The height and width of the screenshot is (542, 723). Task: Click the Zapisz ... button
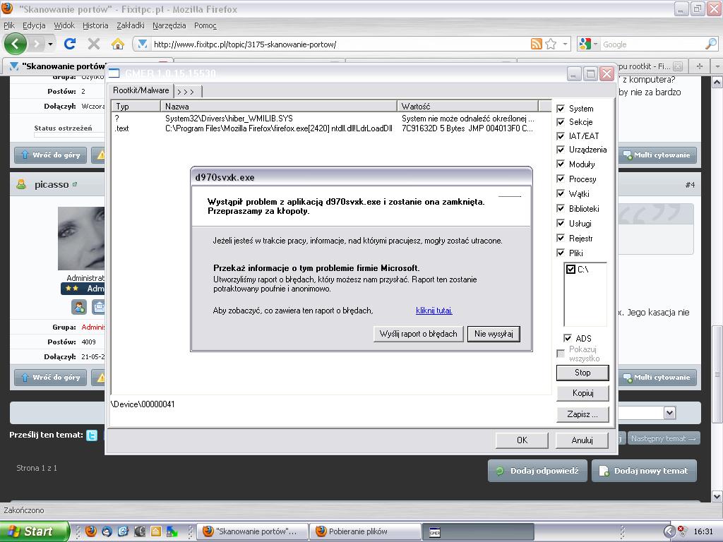582,414
